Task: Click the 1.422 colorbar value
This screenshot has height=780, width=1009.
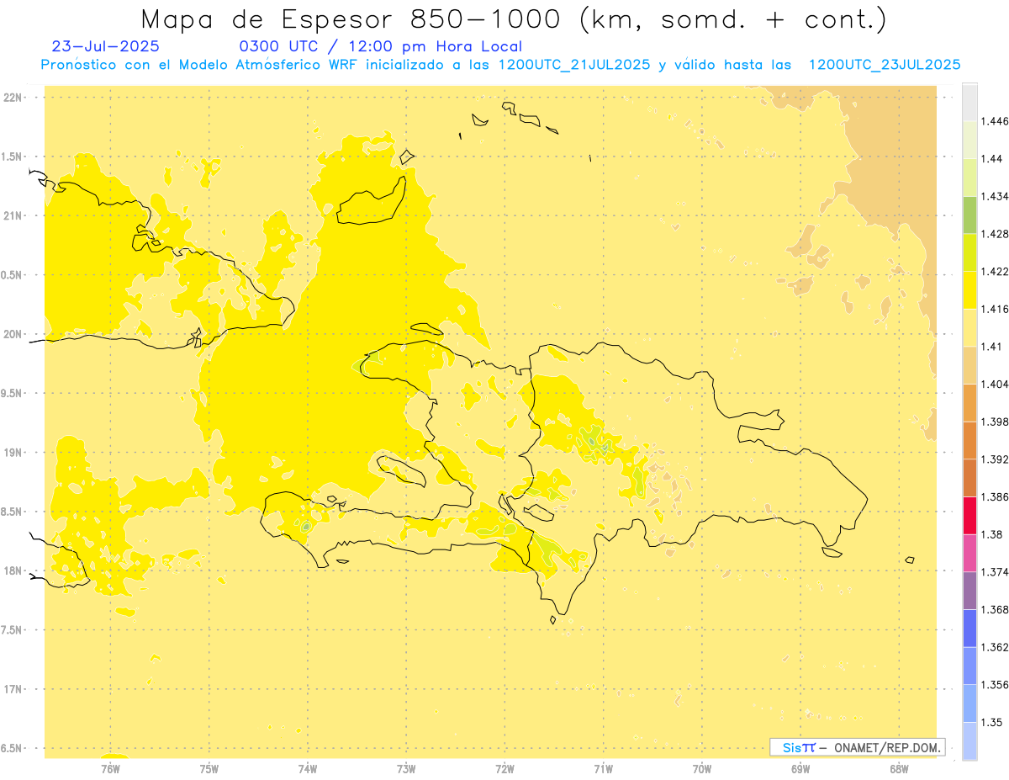Action: 995,271
